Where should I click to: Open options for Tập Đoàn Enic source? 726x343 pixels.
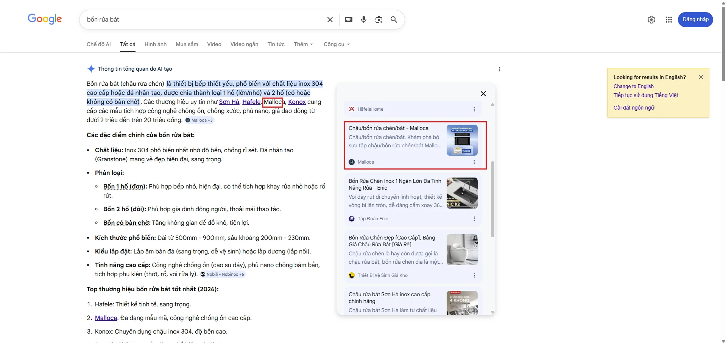[x=474, y=219]
